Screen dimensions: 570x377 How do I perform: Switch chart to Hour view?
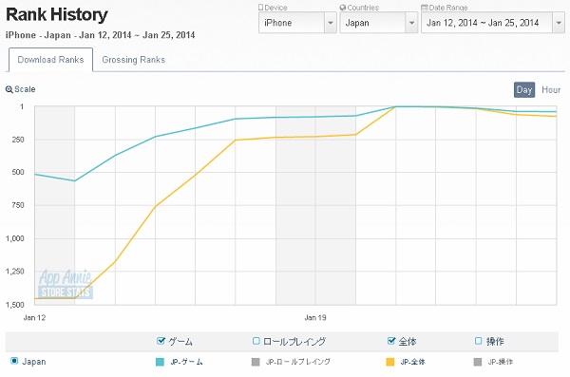pyautogui.click(x=551, y=90)
